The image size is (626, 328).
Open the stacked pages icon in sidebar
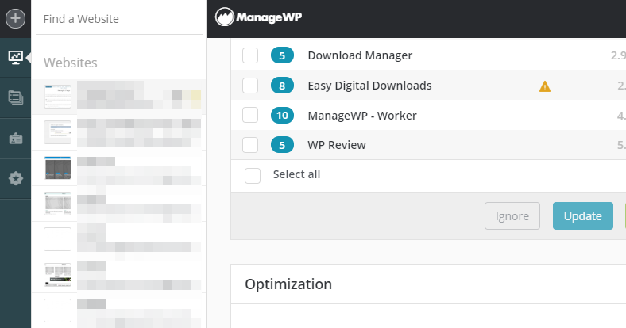(x=15, y=97)
